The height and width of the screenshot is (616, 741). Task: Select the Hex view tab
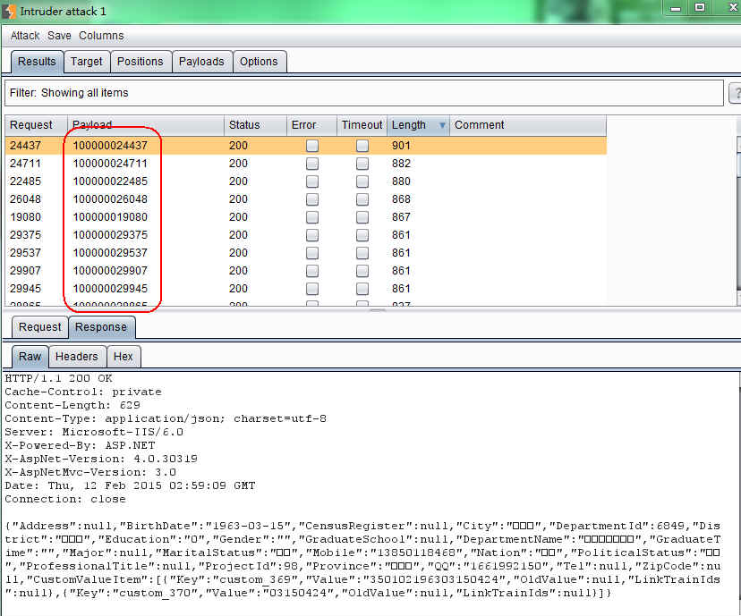point(123,357)
